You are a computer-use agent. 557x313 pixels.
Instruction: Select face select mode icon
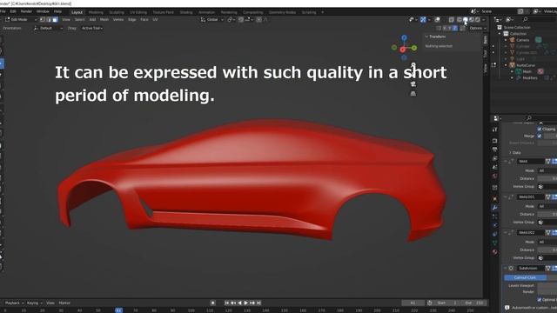click(55, 20)
